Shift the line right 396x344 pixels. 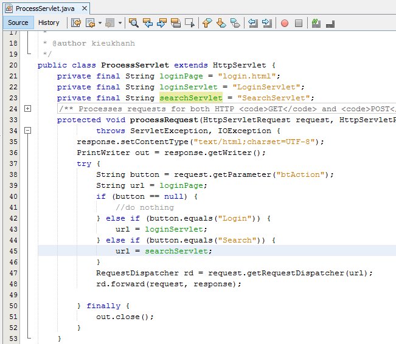[x=267, y=23]
